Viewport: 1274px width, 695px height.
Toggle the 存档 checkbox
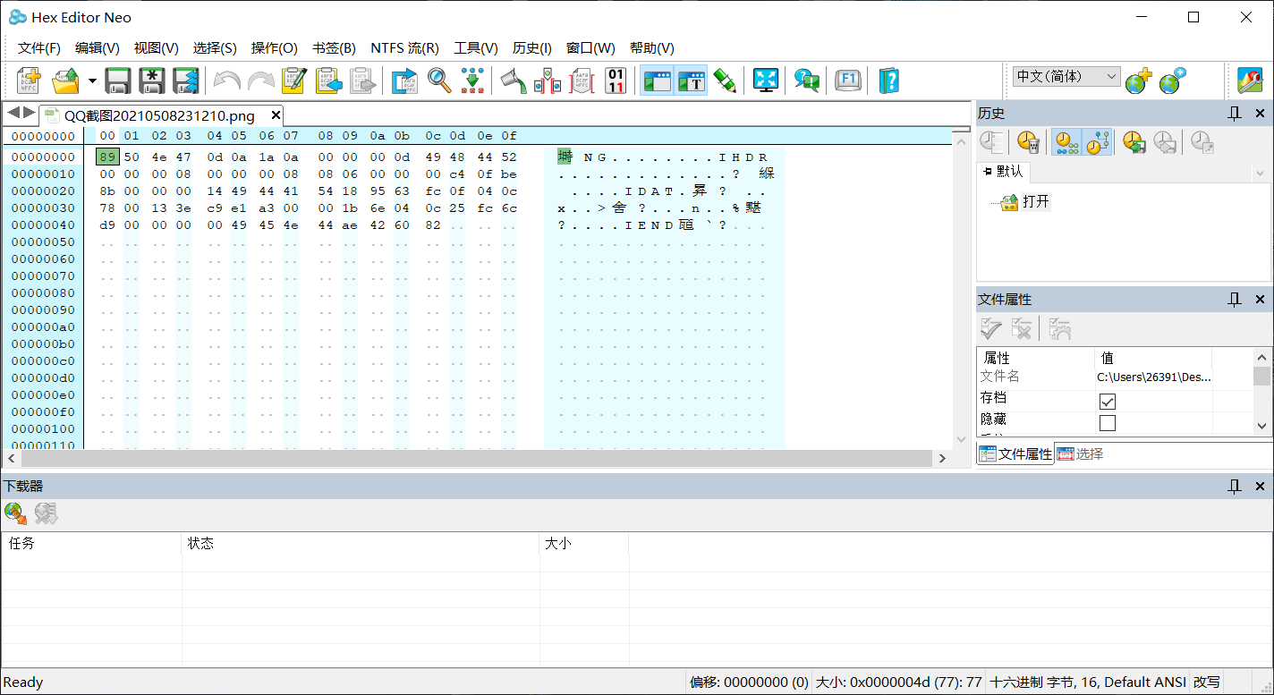(1108, 402)
